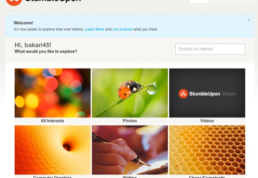
Task: Open the All Interests bokeh thumbnail
Action: [x=52, y=93]
